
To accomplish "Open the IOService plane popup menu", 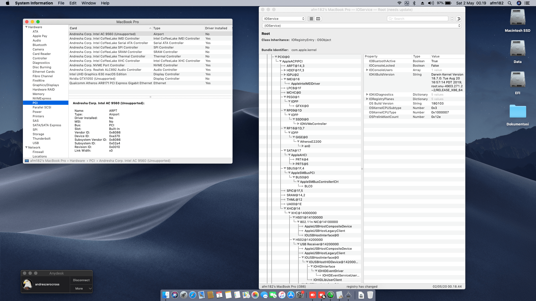I will (284, 19).
